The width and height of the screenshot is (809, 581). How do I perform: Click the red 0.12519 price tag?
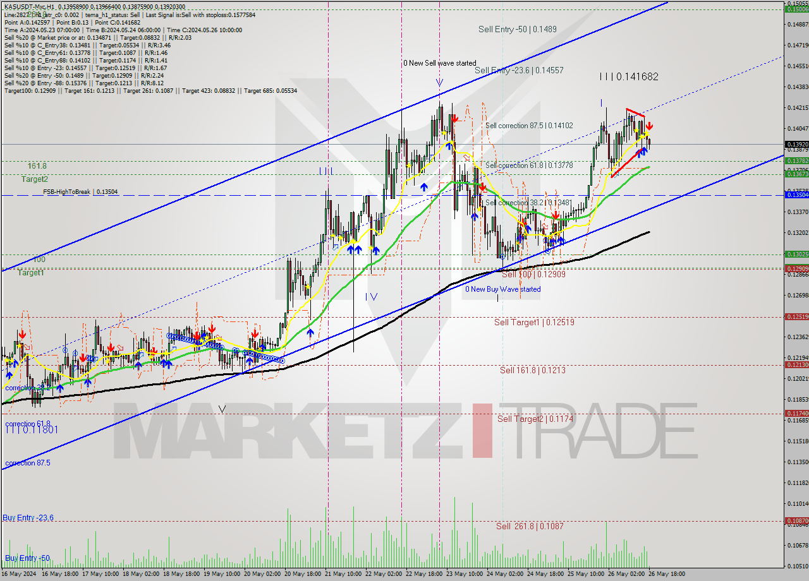pos(796,316)
